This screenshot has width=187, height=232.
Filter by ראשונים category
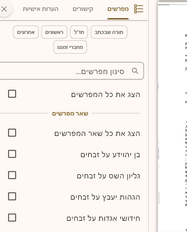(x=54, y=32)
